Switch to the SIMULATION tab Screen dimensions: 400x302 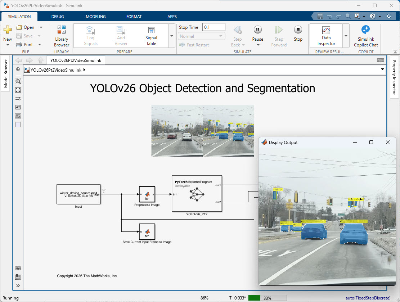coord(19,17)
